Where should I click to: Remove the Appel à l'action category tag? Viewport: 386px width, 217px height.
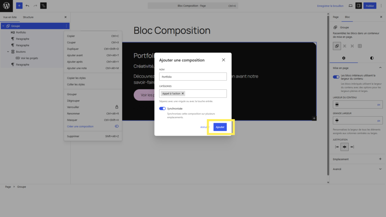[x=183, y=93]
